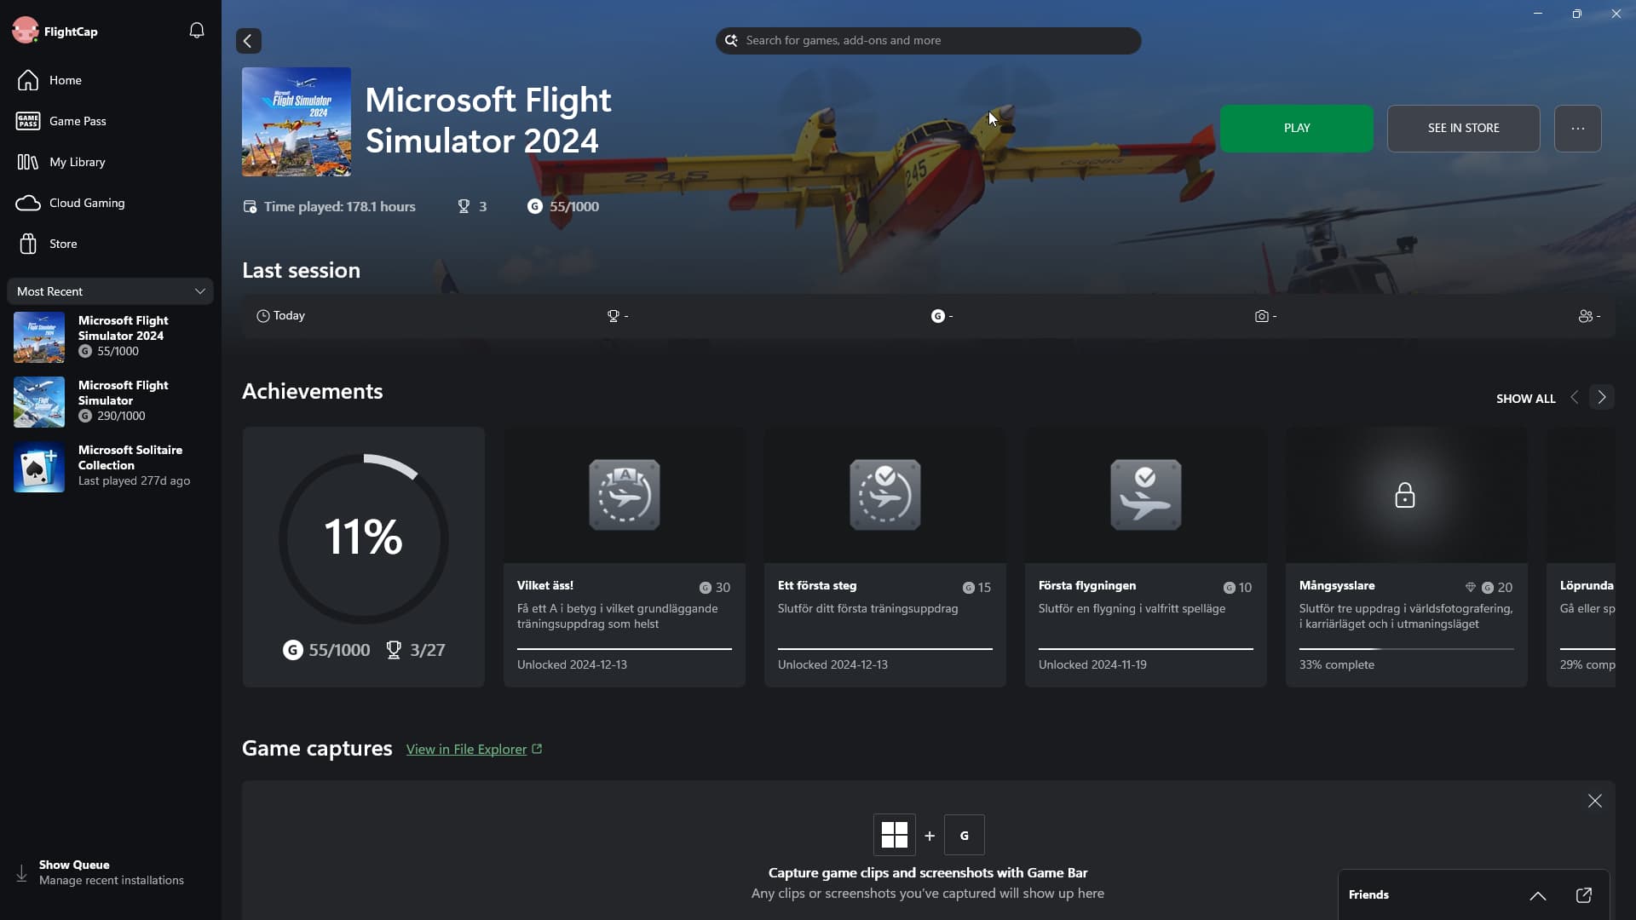
Task: Click the 3/27 trophies count
Action: click(x=415, y=650)
